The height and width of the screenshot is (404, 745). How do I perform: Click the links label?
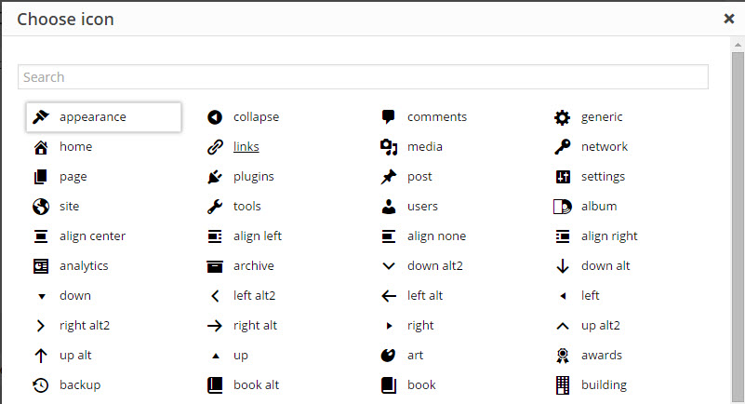pyautogui.click(x=246, y=146)
